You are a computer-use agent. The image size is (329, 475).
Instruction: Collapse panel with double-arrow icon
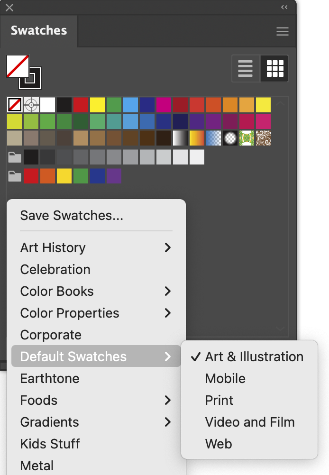click(284, 7)
